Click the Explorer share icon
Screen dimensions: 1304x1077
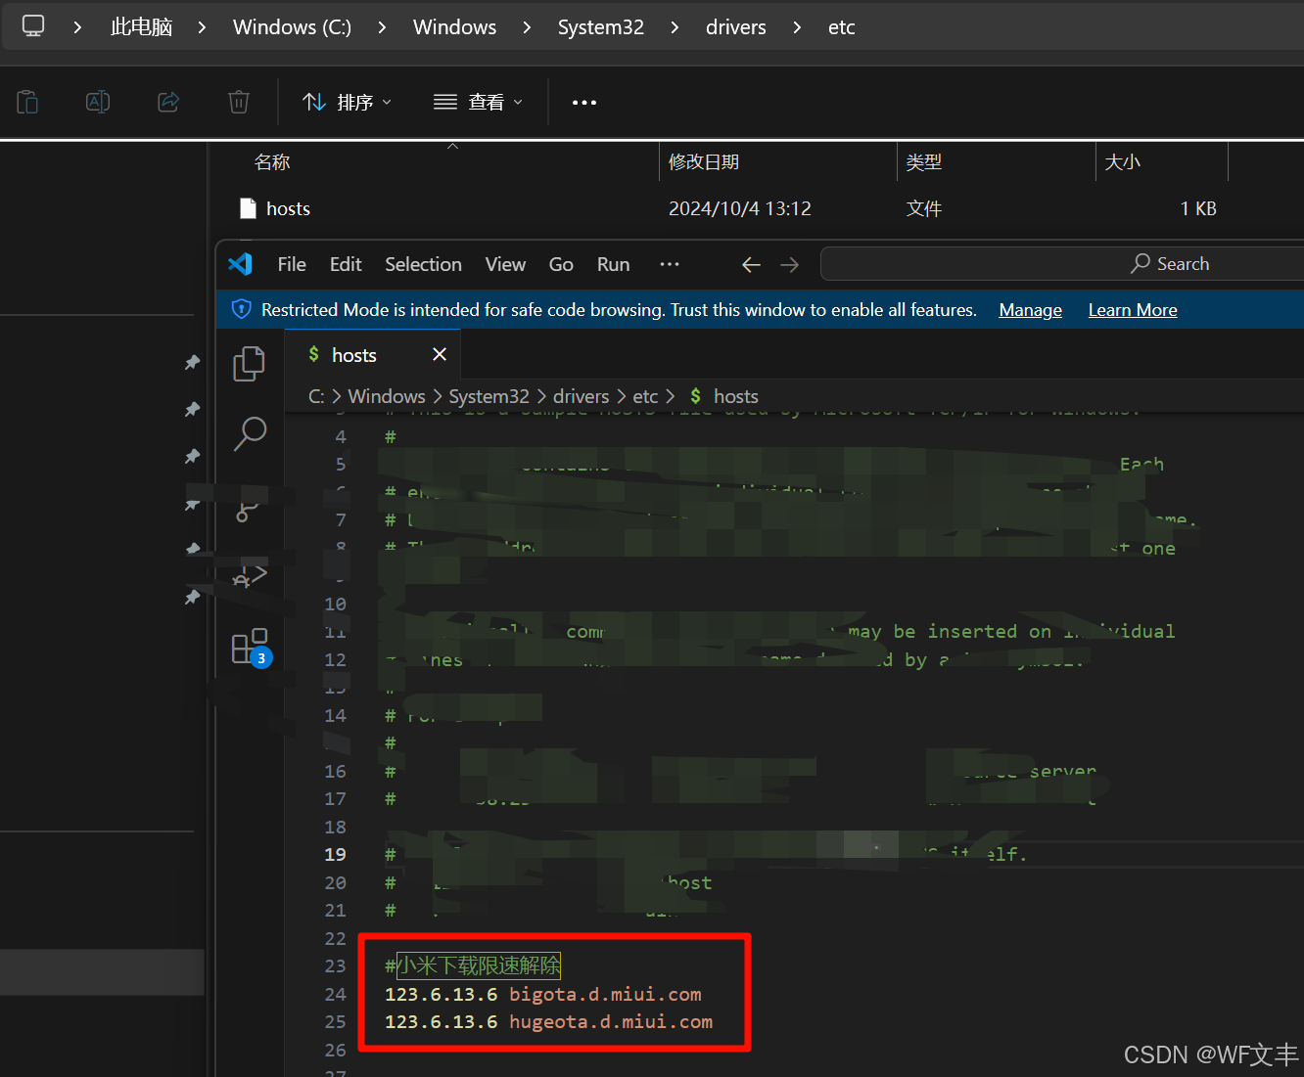point(168,102)
